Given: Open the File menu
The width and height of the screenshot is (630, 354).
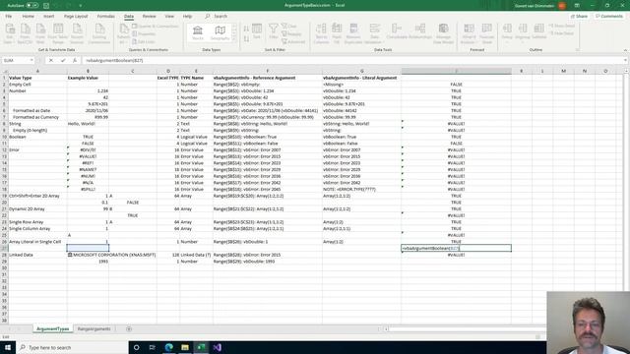Looking at the screenshot, I should [x=9, y=16].
